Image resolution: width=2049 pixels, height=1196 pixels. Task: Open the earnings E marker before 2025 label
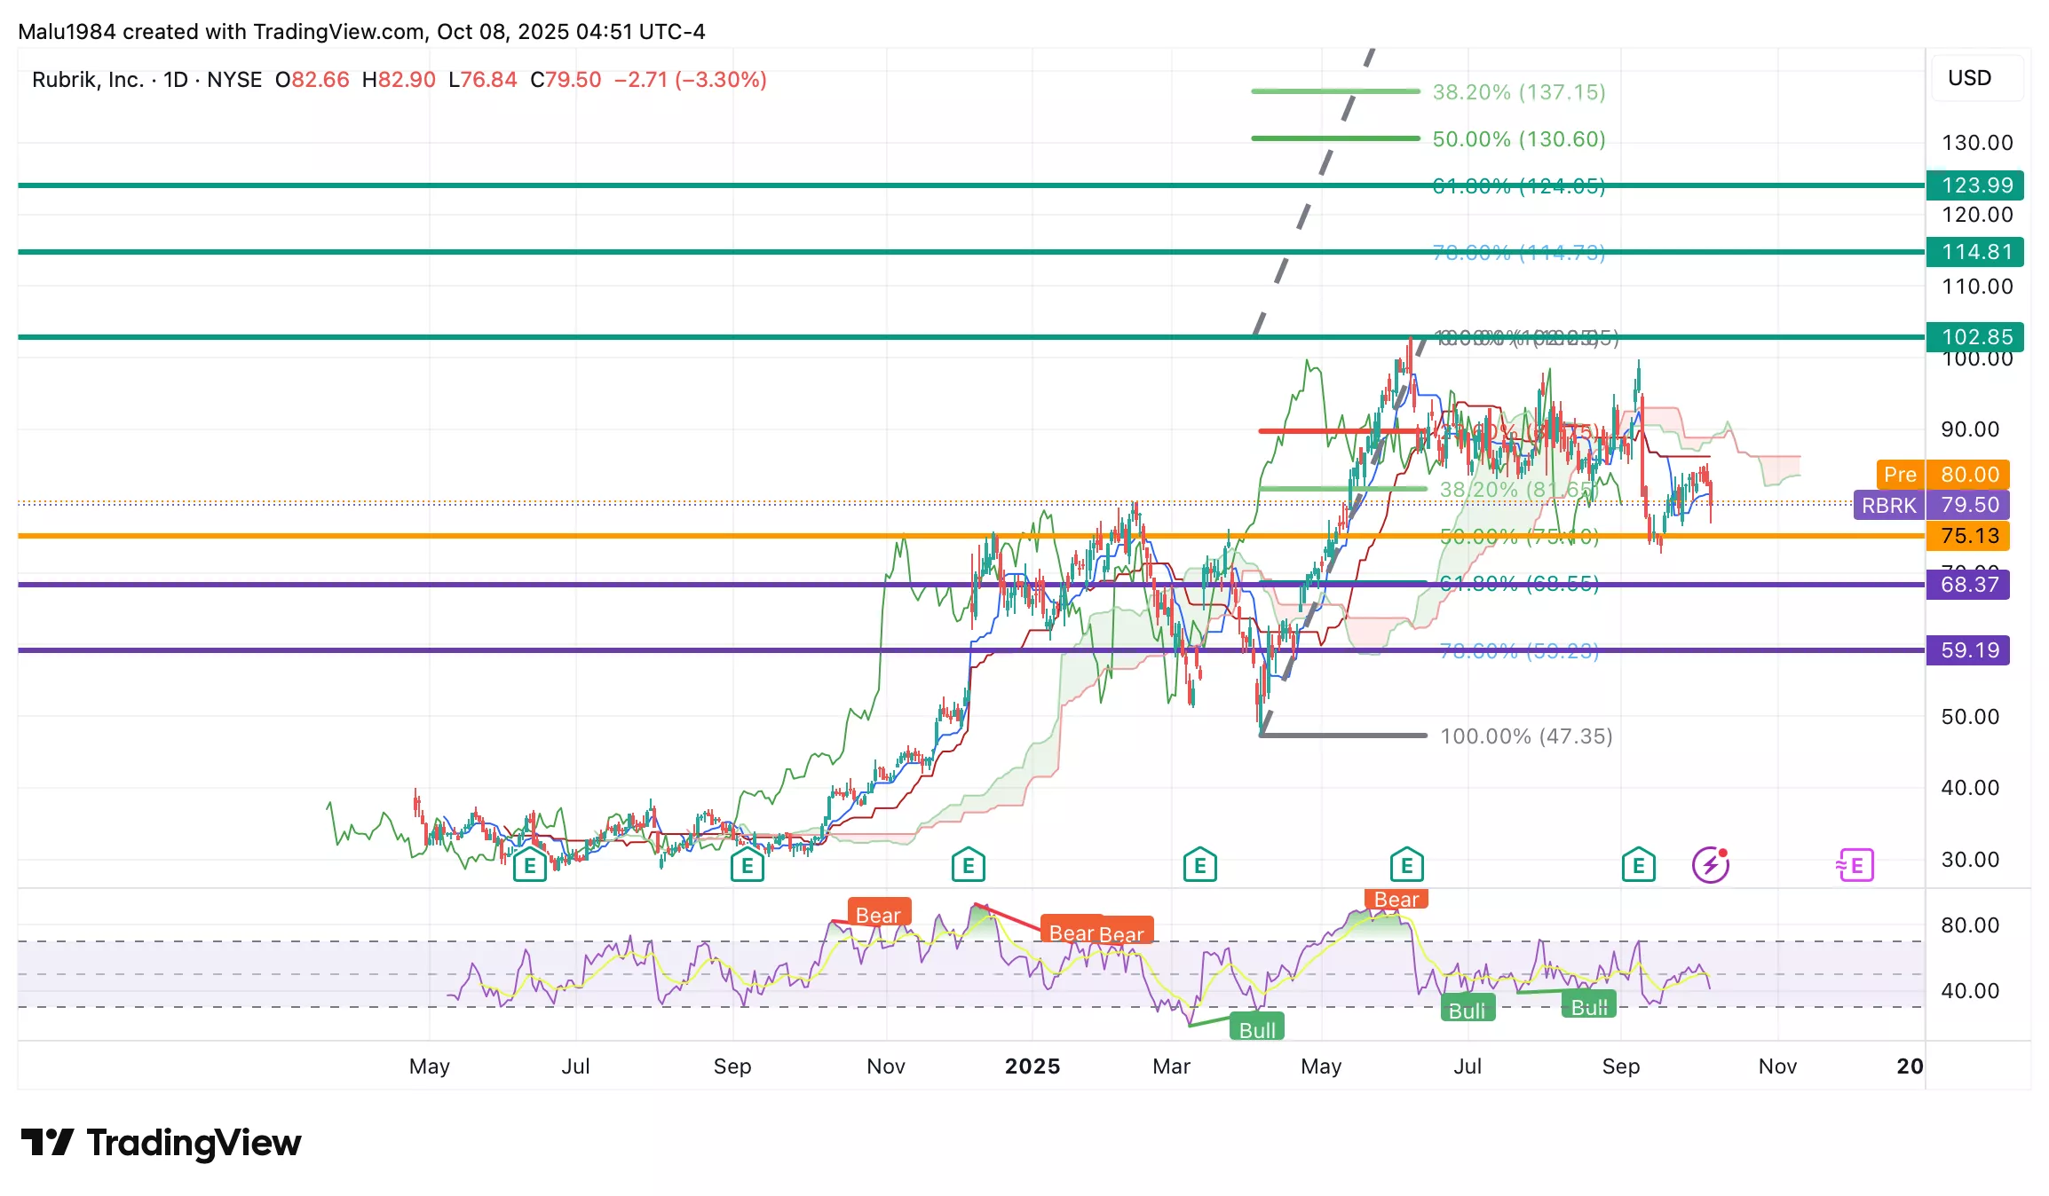pyautogui.click(x=968, y=864)
